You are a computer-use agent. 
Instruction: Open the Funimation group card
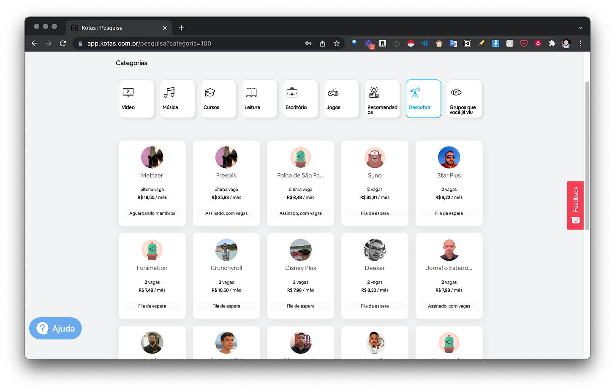152,276
